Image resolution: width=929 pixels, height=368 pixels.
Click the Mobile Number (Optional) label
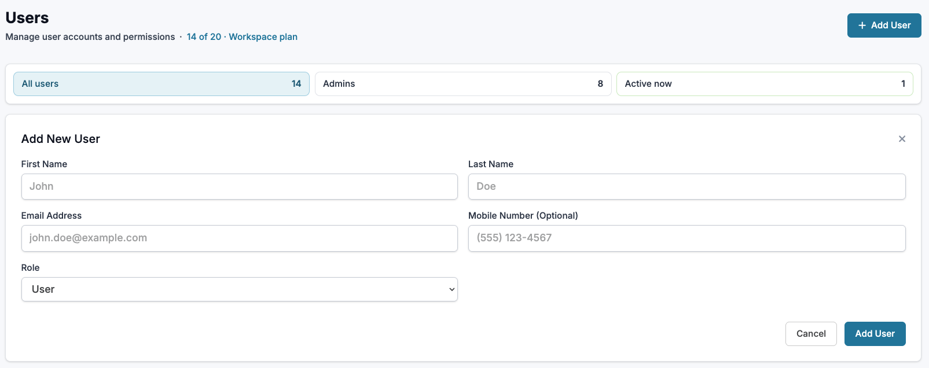pyautogui.click(x=523, y=216)
